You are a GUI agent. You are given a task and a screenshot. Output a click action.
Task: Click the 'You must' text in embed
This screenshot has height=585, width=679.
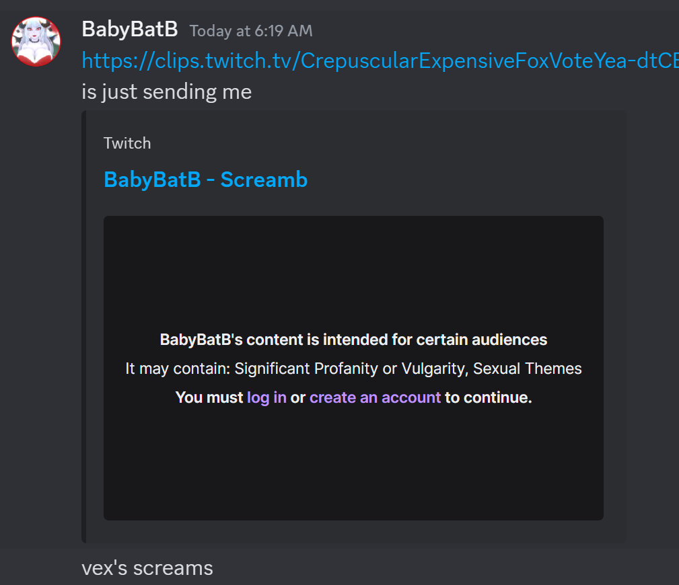click(209, 397)
